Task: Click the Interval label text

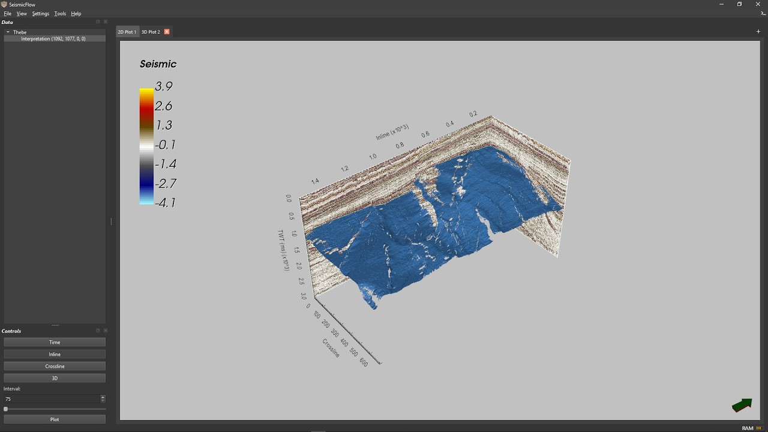Action: (12, 389)
